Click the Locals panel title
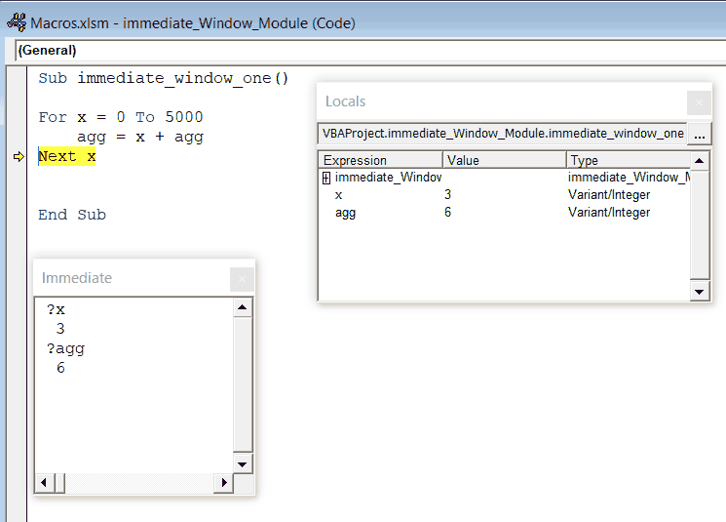 (345, 101)
